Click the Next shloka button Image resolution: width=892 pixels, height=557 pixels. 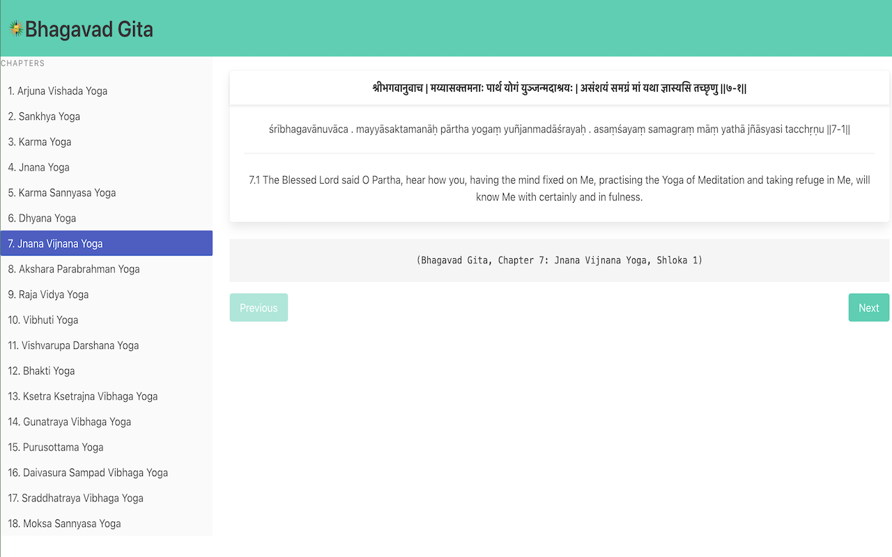tap(868, 308)
